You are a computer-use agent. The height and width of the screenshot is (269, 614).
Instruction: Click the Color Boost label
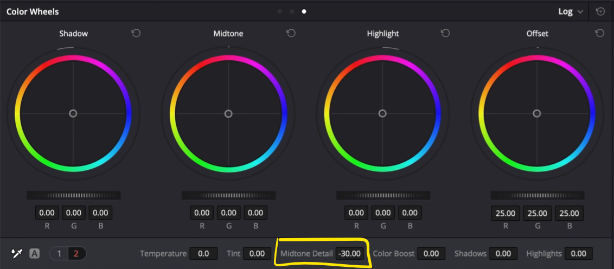394,253
